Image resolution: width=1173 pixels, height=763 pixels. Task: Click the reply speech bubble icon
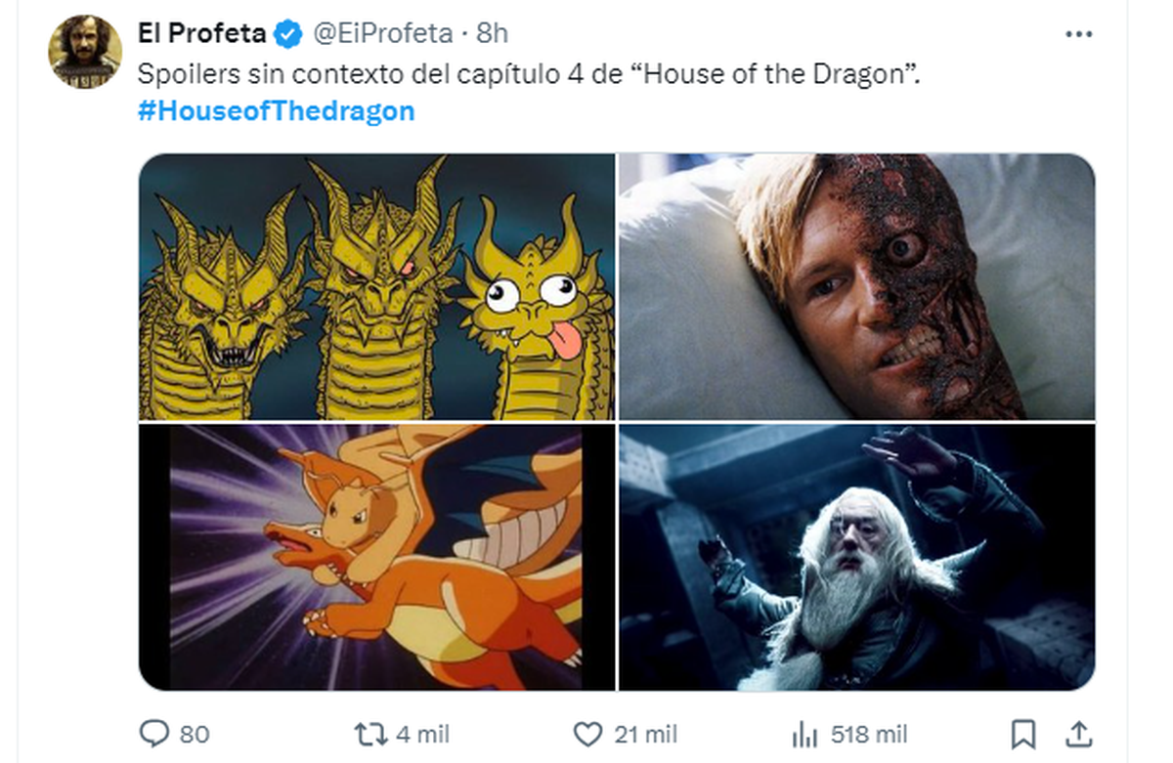pyautogui.click(x=156, y=733)
